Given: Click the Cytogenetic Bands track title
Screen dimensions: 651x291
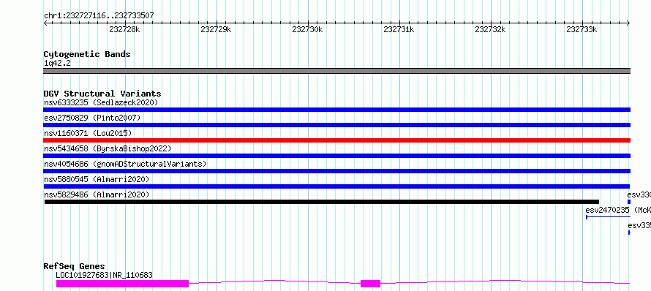Looking at the screenshot, I should pos(87,54).
